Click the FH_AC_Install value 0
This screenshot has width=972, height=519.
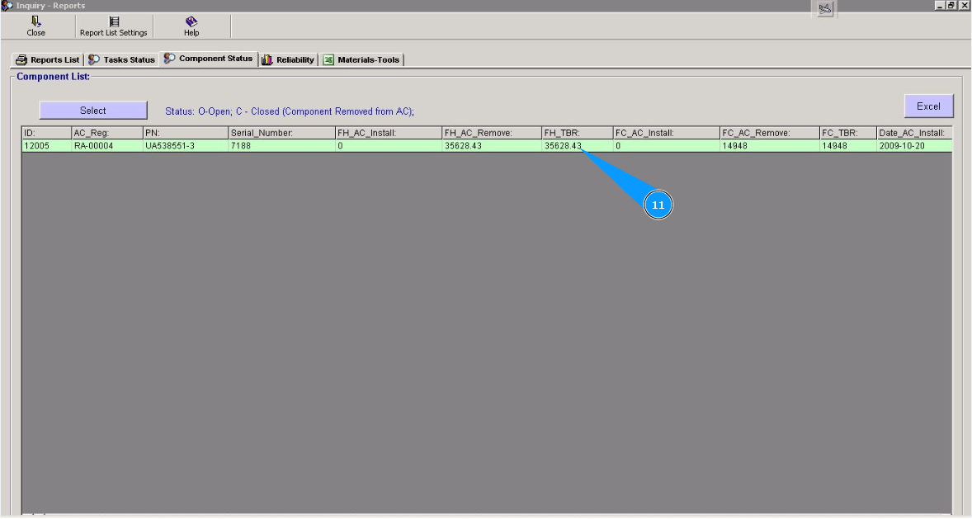[389, 146]
